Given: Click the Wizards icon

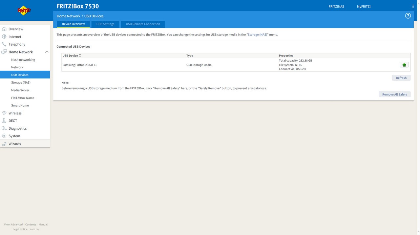Looking at the screenshot, I should tap(4, 144).
